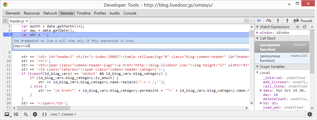This screenshot has width=317, height=120.
Task: Click code line var str = ''
Action: point(35,35)
